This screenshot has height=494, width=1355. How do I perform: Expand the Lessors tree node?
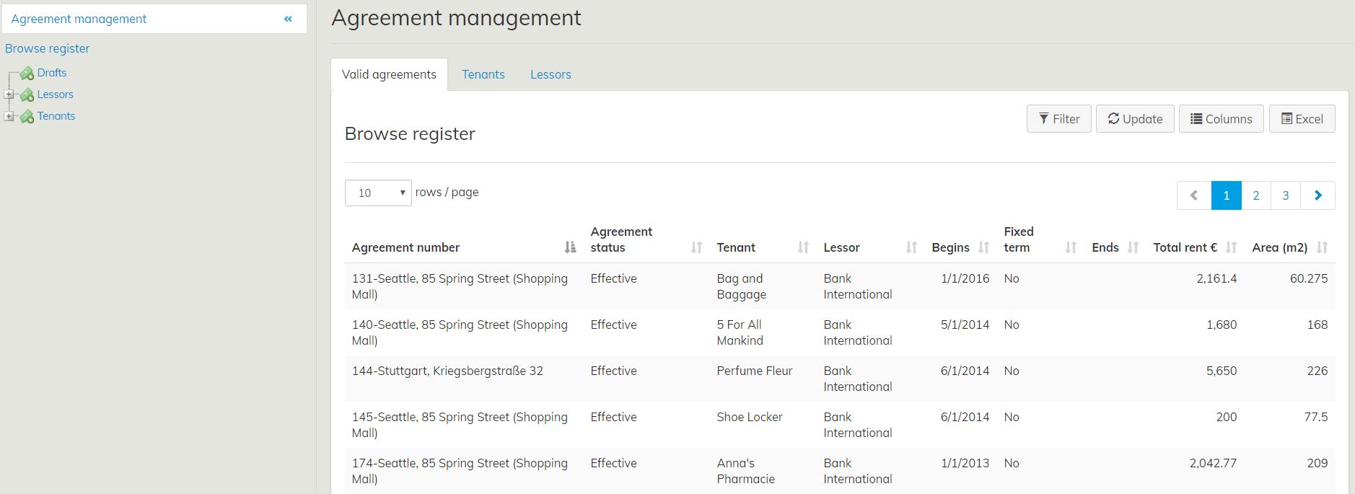9,94
